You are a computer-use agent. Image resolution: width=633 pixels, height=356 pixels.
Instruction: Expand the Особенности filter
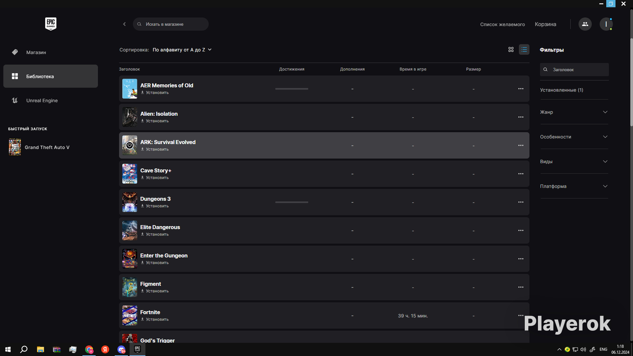coord(574,137)
